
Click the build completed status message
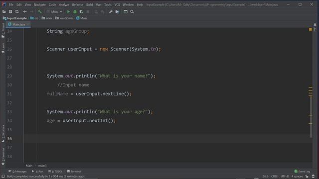45,177
